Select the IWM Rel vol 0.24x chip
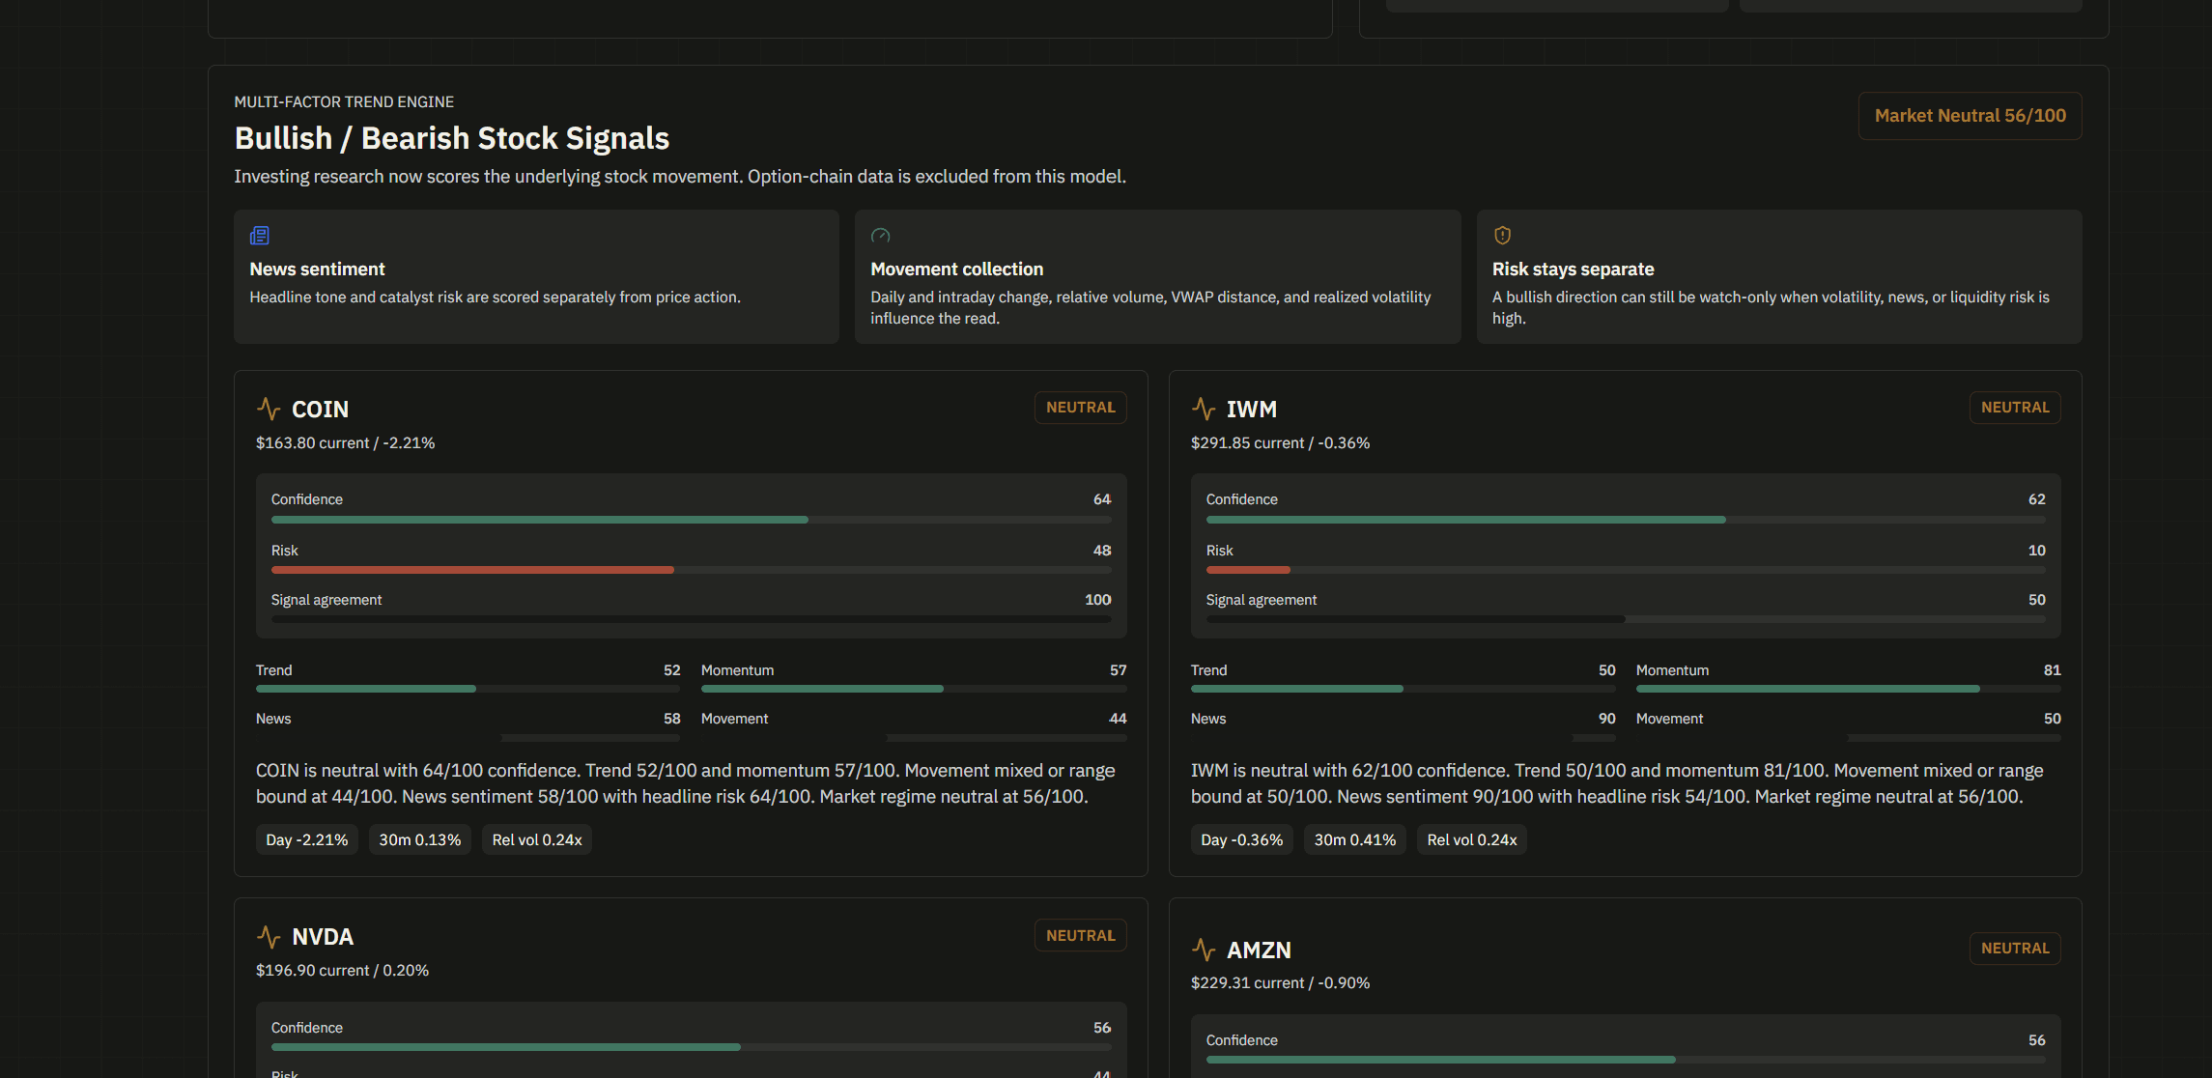 pos(1472,840)
